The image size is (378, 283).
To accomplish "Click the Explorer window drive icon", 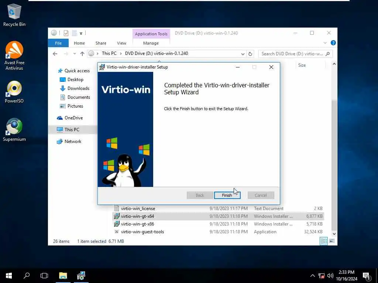I will tap(54, 33).
